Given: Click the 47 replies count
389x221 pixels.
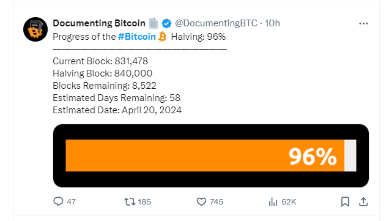Looking at the screenshot, I should (x=71, y=201).
